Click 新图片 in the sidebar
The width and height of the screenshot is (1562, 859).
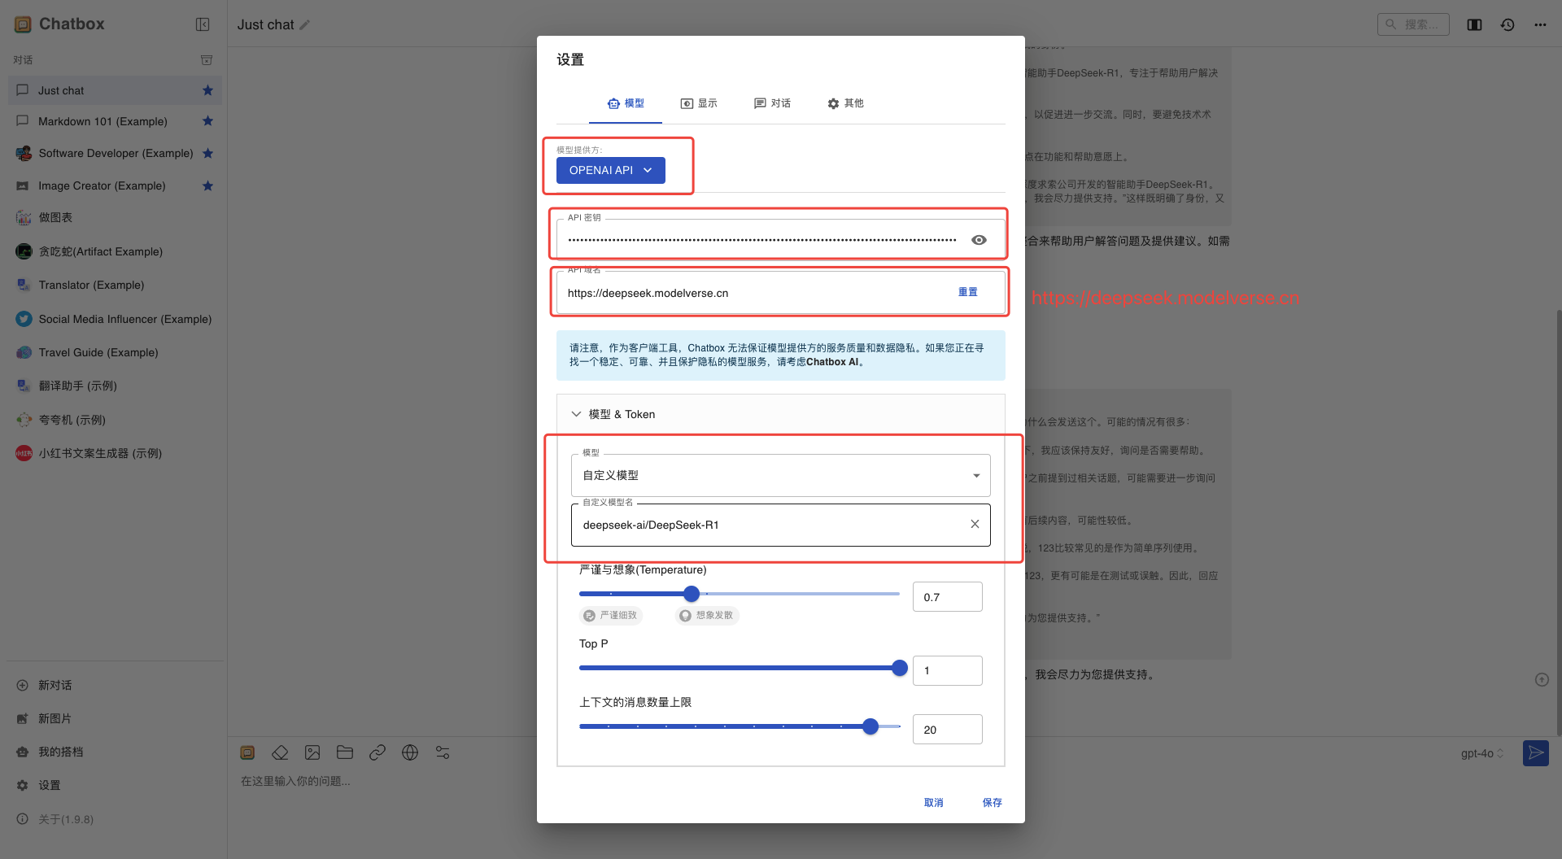(115, 718)
